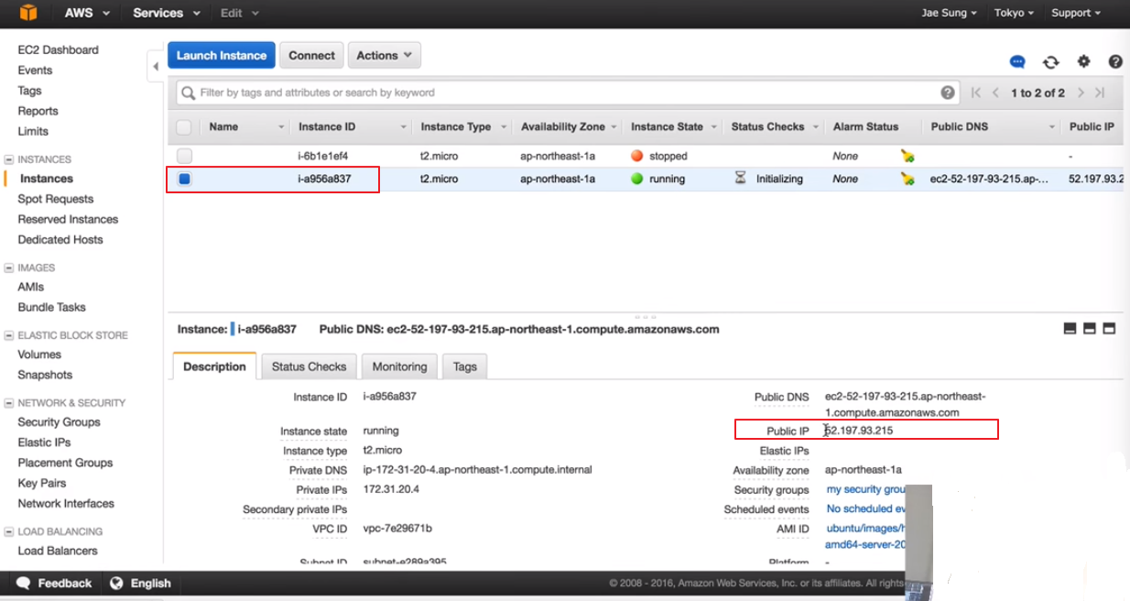Click the search magnifier icon
The width and height of the screenshot is (1130, 601).
(x=189, y=93)
